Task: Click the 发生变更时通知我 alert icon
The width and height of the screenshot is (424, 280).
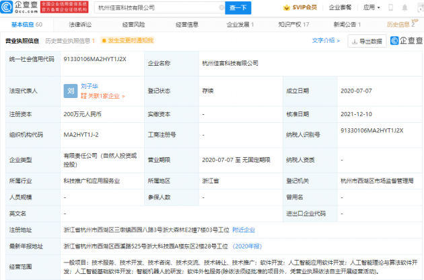Action: [105, 41]
